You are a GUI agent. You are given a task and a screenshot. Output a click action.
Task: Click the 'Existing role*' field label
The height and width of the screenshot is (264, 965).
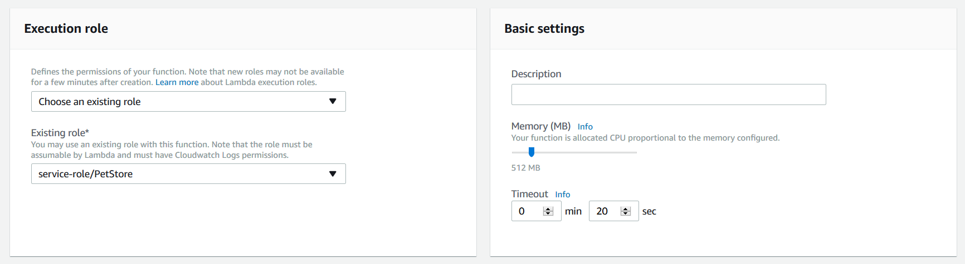click(x=60, y=133)
